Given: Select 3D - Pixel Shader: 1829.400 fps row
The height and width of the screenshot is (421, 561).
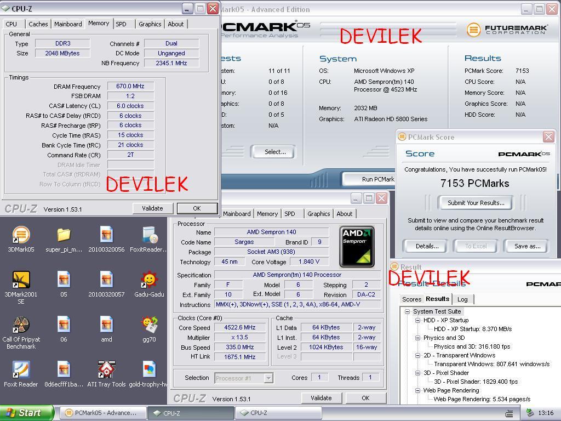Looking at the screenshot, I should tap(476, 382).
